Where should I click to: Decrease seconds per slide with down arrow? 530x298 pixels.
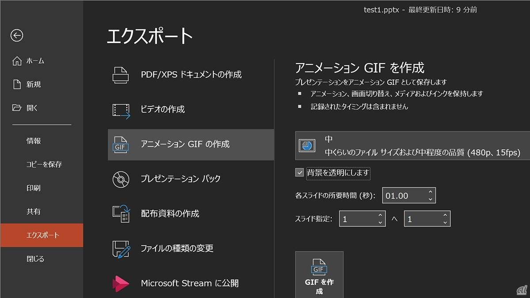tap(431, 199)
